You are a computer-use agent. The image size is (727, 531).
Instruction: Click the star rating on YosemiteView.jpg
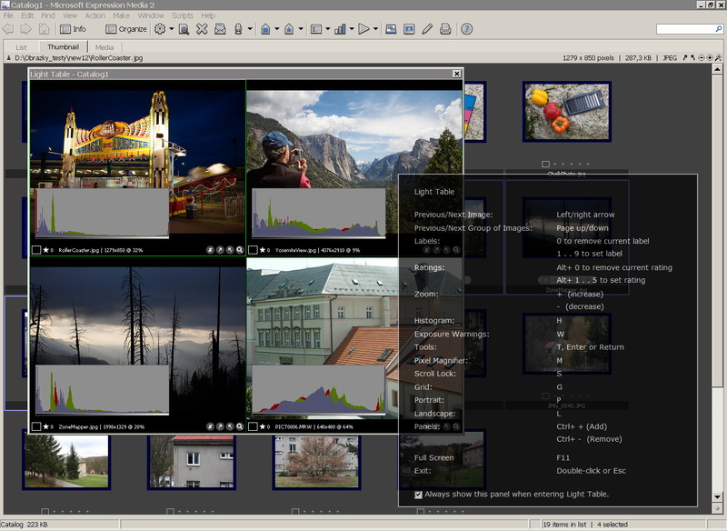263,250
